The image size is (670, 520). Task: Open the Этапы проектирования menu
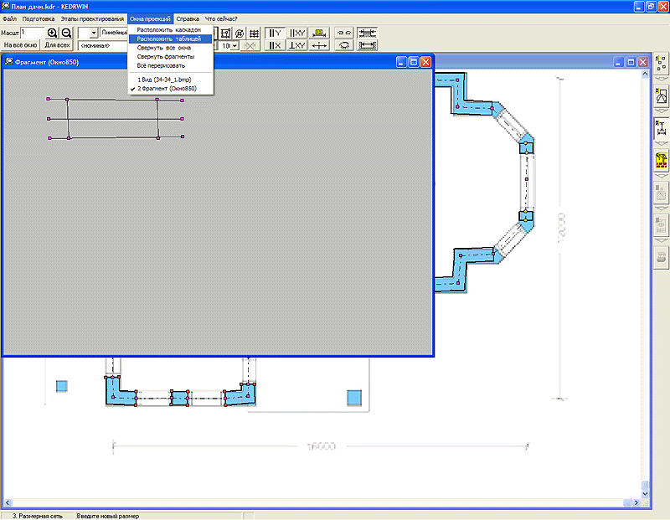click(x=92, y=18)
